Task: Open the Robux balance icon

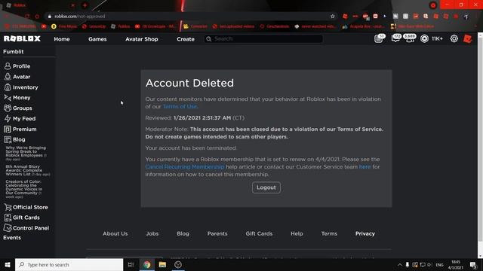Action: pyautogui.click(x=424, y=38)
